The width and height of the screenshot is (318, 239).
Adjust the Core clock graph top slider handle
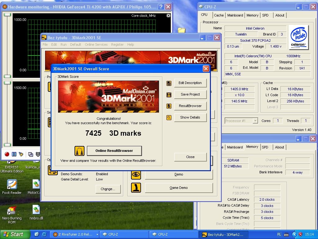click(x=7, y=15)
